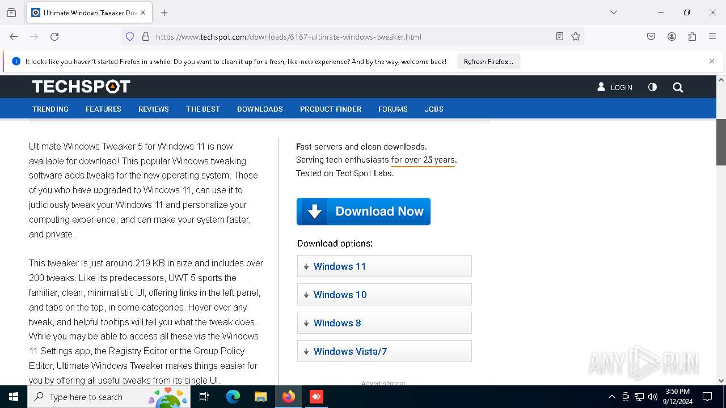The width and height of the screenshot is (726, 408).
Task: Select the Windows 11 download option
Action: pyautogui.click(x=385, y=266)
